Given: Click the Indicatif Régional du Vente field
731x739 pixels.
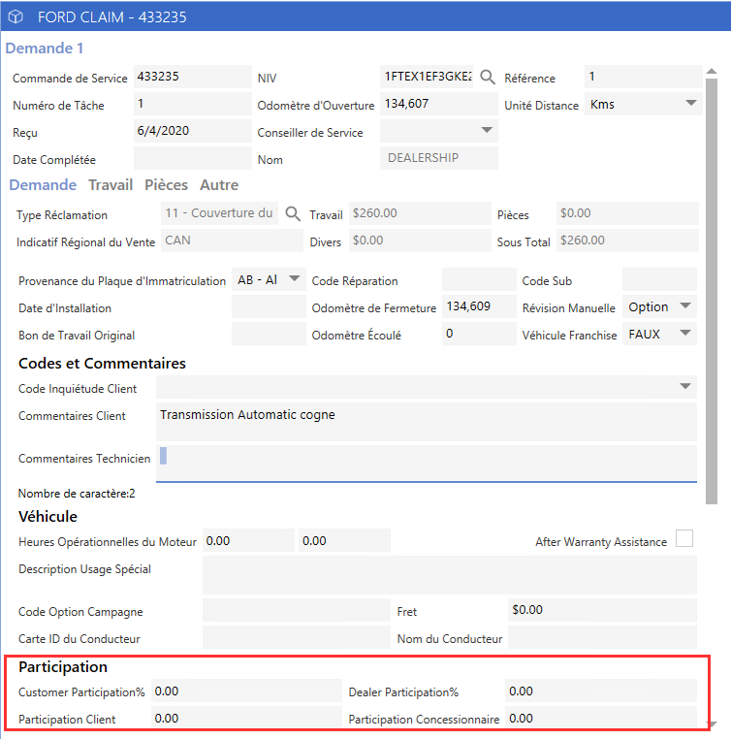Looking at the screenshot, I should tap(232, 241).
